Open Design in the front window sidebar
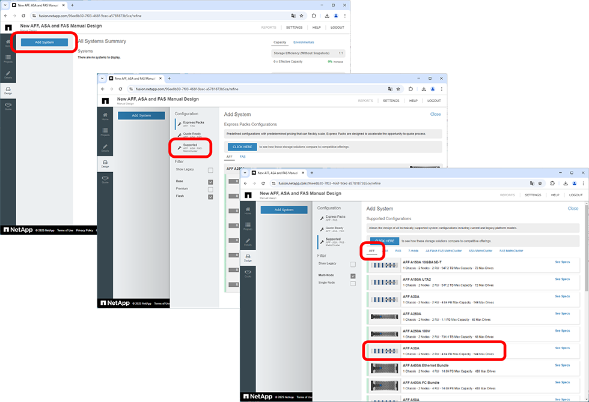The image size is (589, 402). tap(248, 258)
